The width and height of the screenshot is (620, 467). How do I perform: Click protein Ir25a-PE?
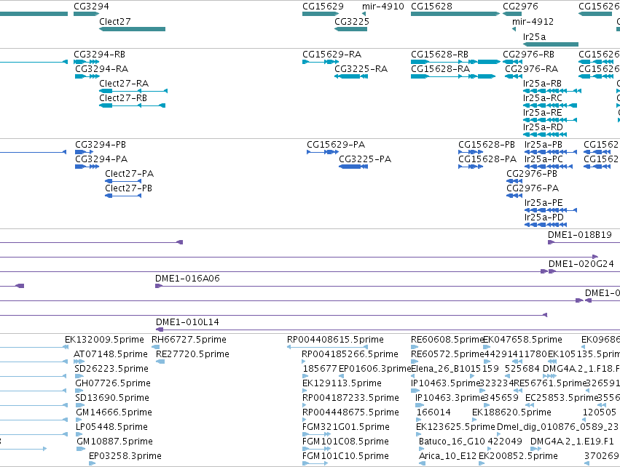coord(551,210)
